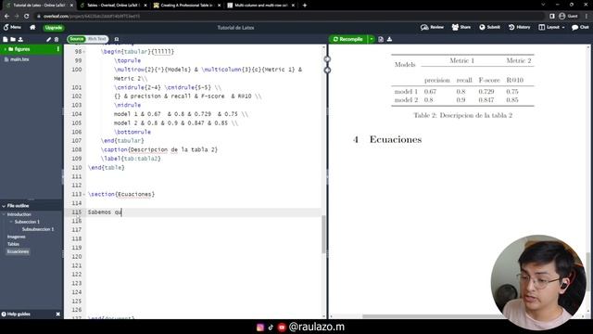Close Creating A Professional Table tab
593x334 pixels.
point(219,6)
